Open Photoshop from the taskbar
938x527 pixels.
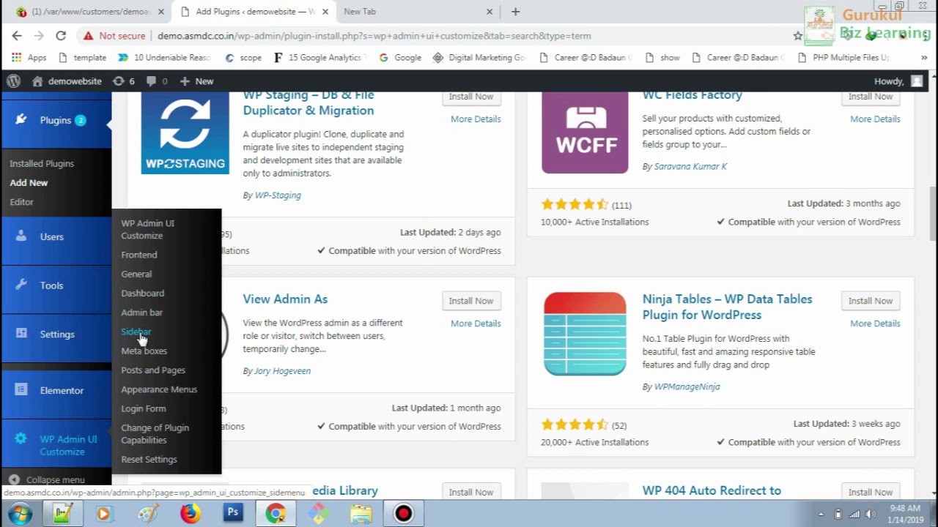pos(233,514)
